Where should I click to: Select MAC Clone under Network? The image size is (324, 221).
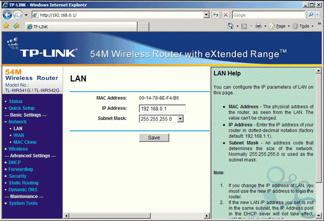pyautogui.click(x=25, y=142)
